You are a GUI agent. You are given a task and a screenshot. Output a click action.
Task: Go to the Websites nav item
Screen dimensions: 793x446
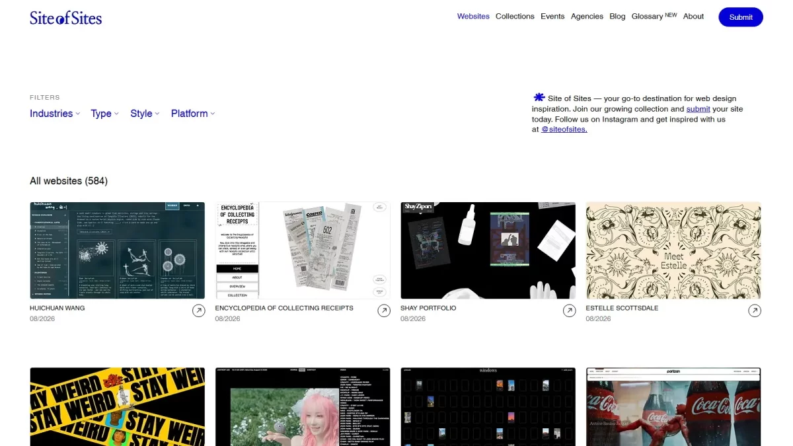[x=473, y=17]
